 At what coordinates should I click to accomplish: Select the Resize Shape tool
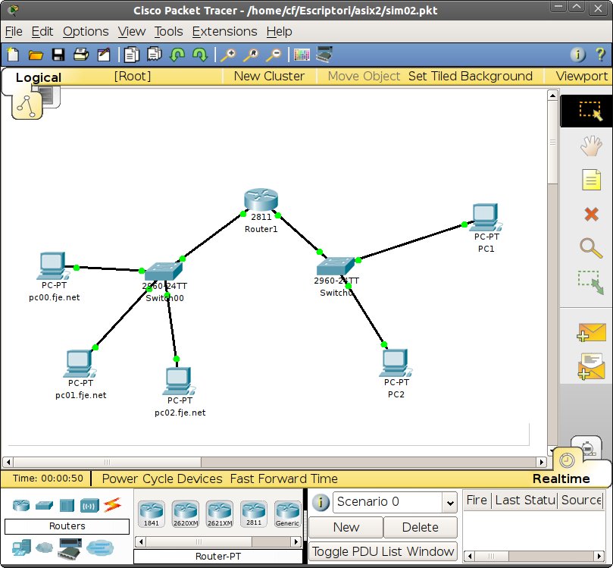pyautogui.click(x=591, y=282)
